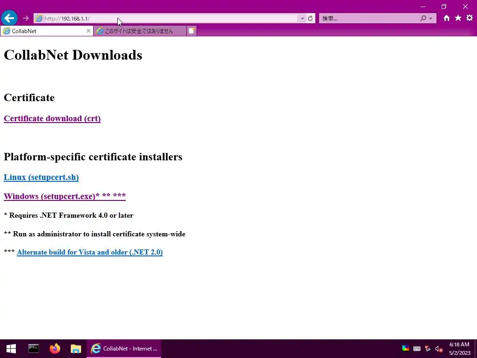Click the CollabNet Internet Explorer taskbar button
The width and height of the screenshot is (477, 358).
(x=124, y=349)
